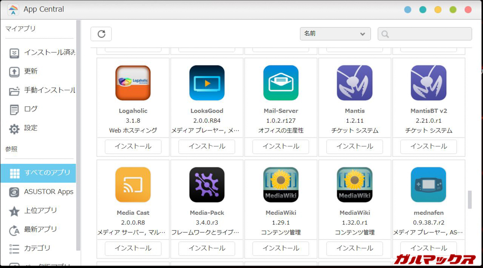
Task: Click the Mantis 1.2.11 app icon
Action: (355, 83)
